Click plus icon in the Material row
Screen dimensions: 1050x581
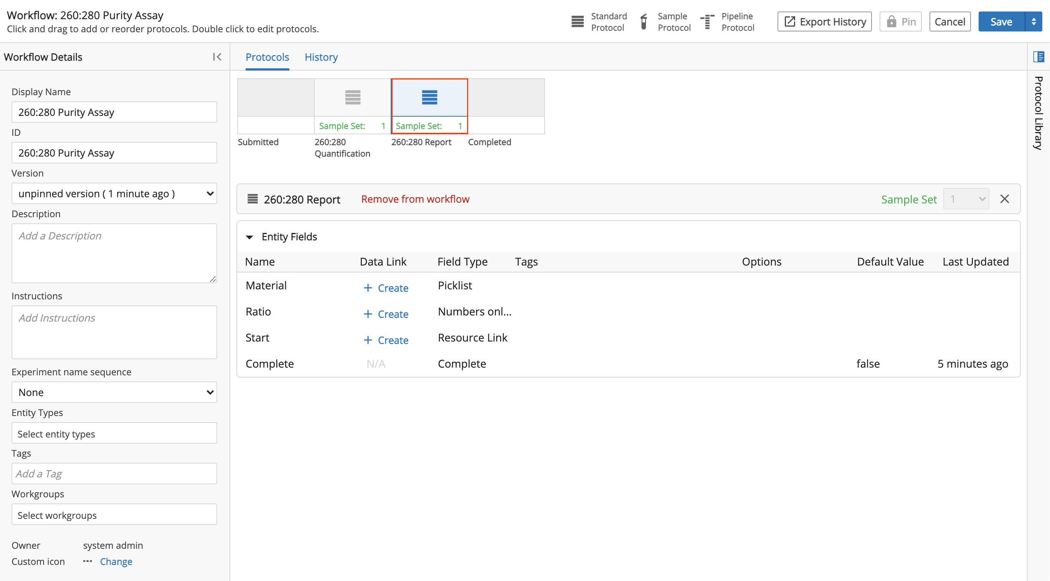(368, 288)
